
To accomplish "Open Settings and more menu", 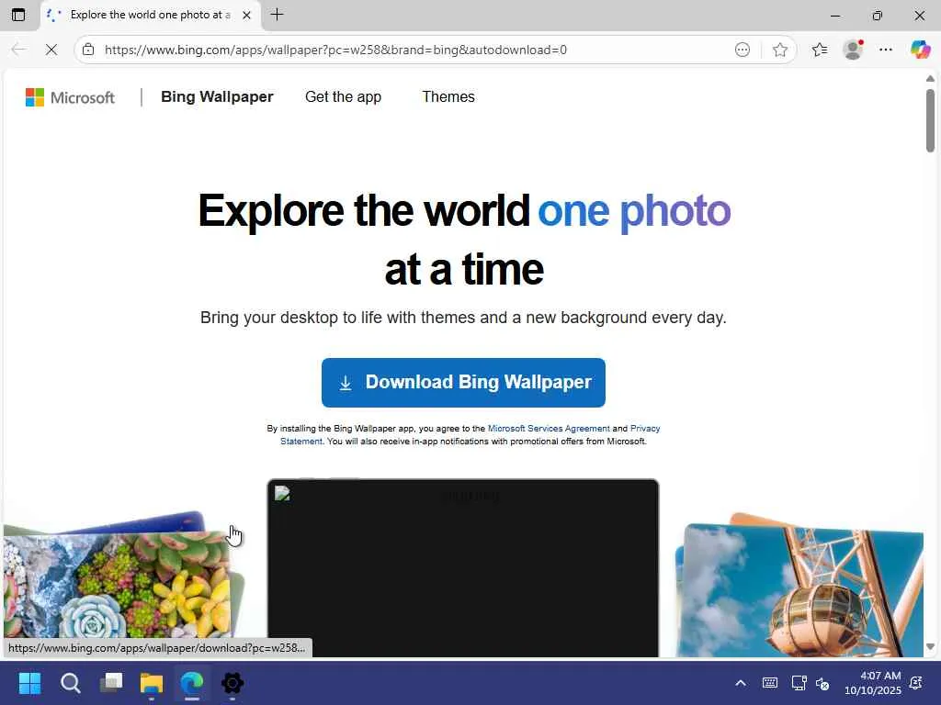I will (x=886, y=50).
